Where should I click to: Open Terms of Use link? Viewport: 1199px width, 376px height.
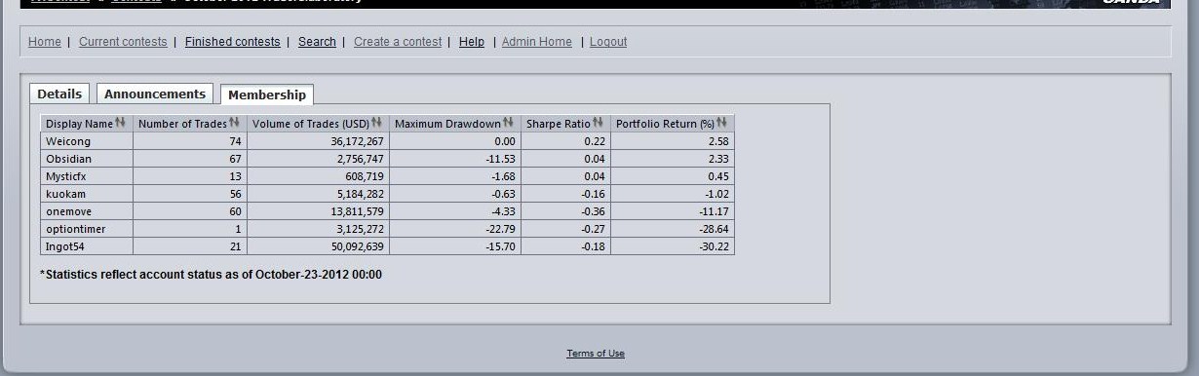point(596,354)
